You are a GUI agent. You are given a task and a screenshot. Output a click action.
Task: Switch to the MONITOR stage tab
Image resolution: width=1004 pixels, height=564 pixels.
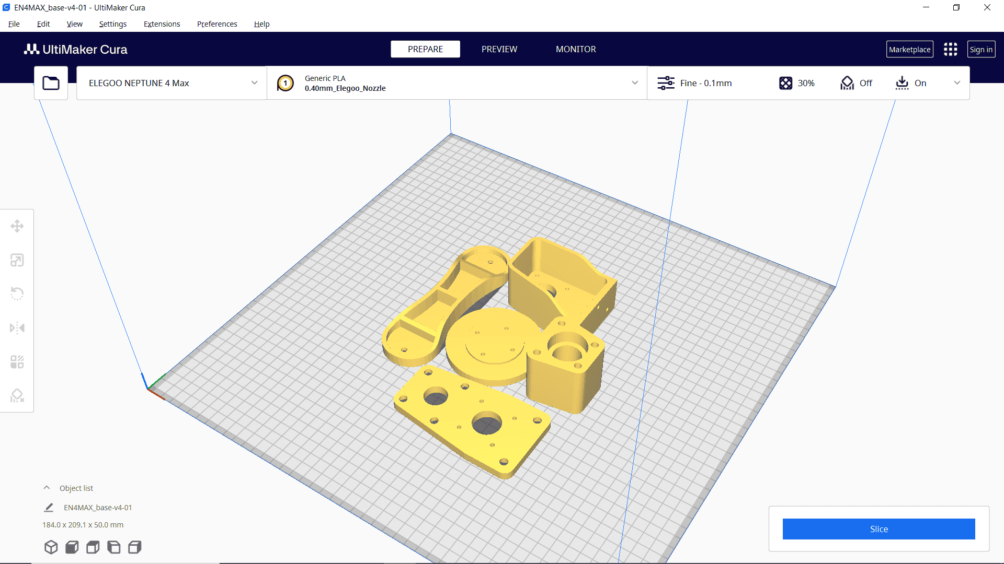tap(576, 49)
